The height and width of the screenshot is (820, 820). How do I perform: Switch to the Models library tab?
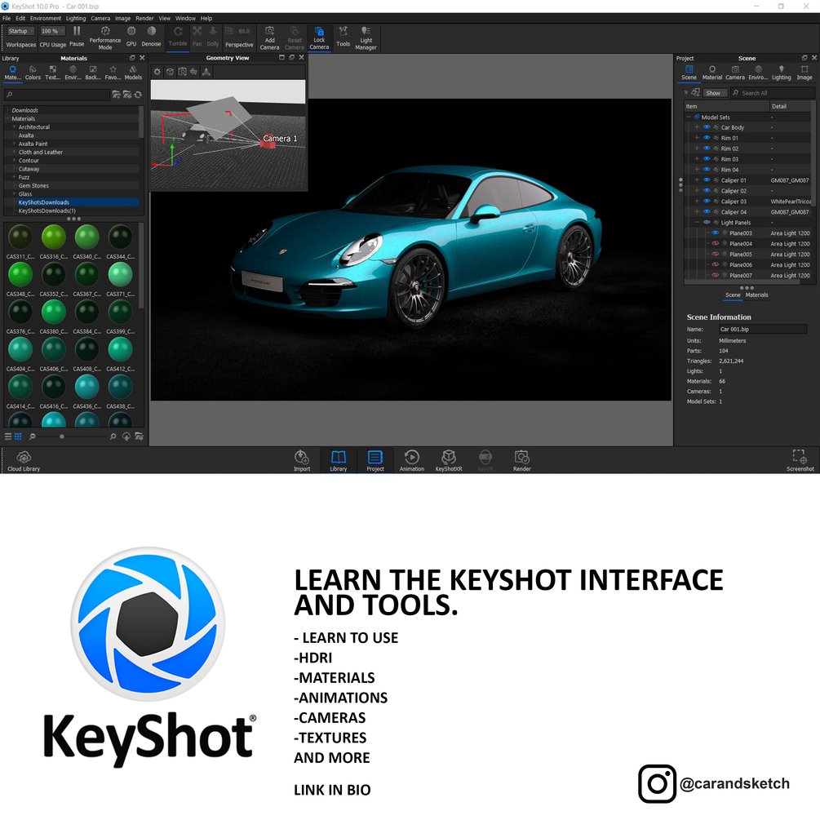133,73
